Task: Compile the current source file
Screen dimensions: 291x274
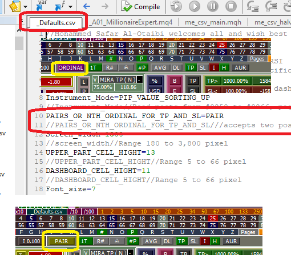Action: pos(141,6)
